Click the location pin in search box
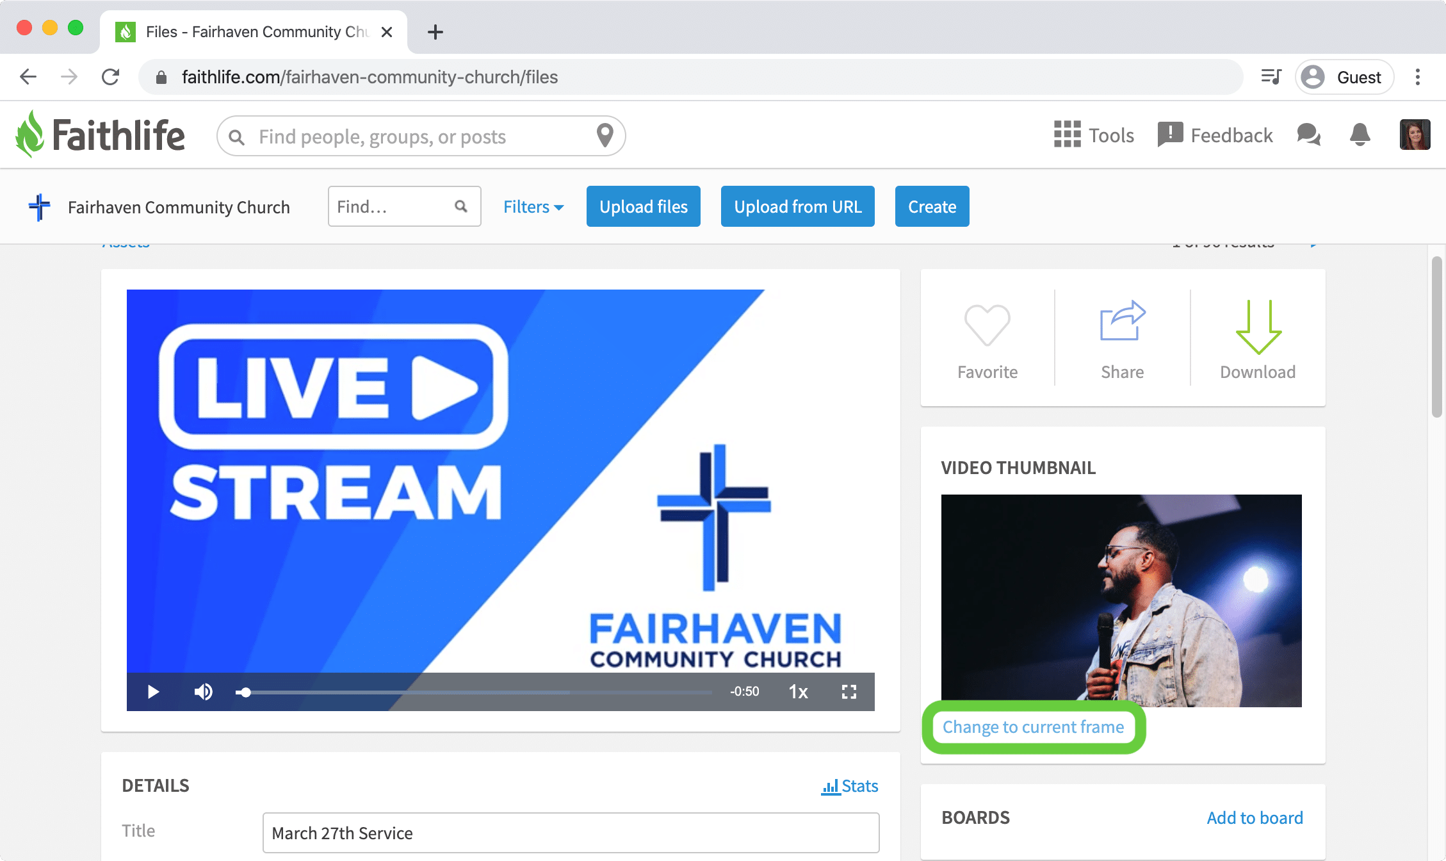The height and width of the screenshot is (861, 1446). coord(605,135)
